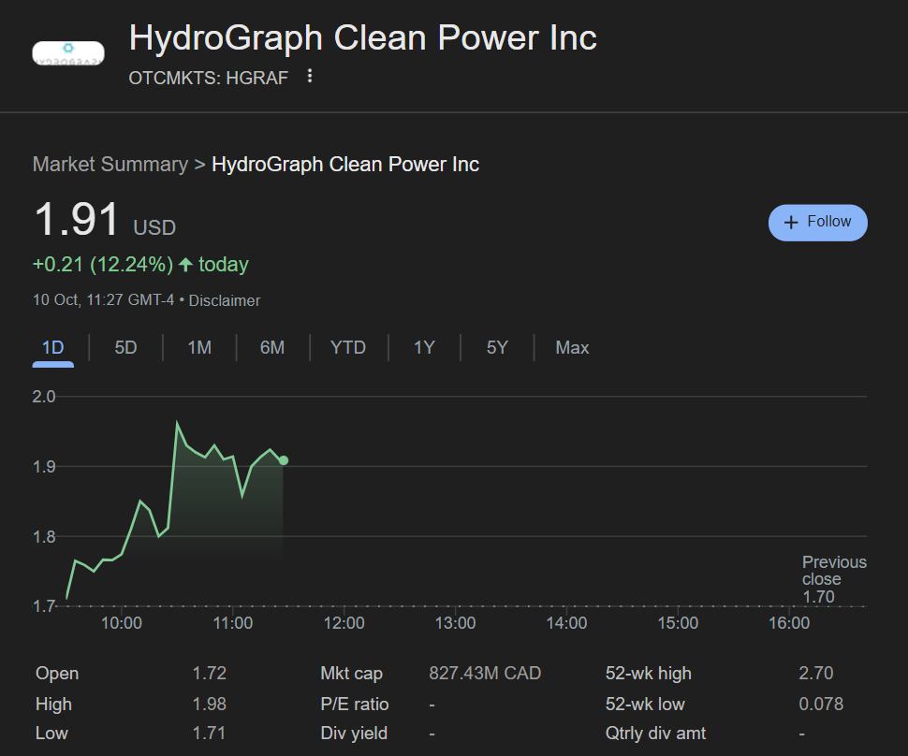Click the Div yield label

[x=354, y=734]
